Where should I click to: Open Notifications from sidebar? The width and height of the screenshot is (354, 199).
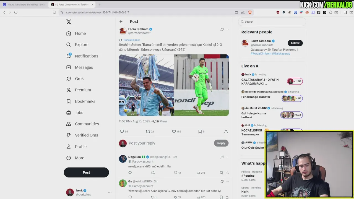tap(82, 56)
